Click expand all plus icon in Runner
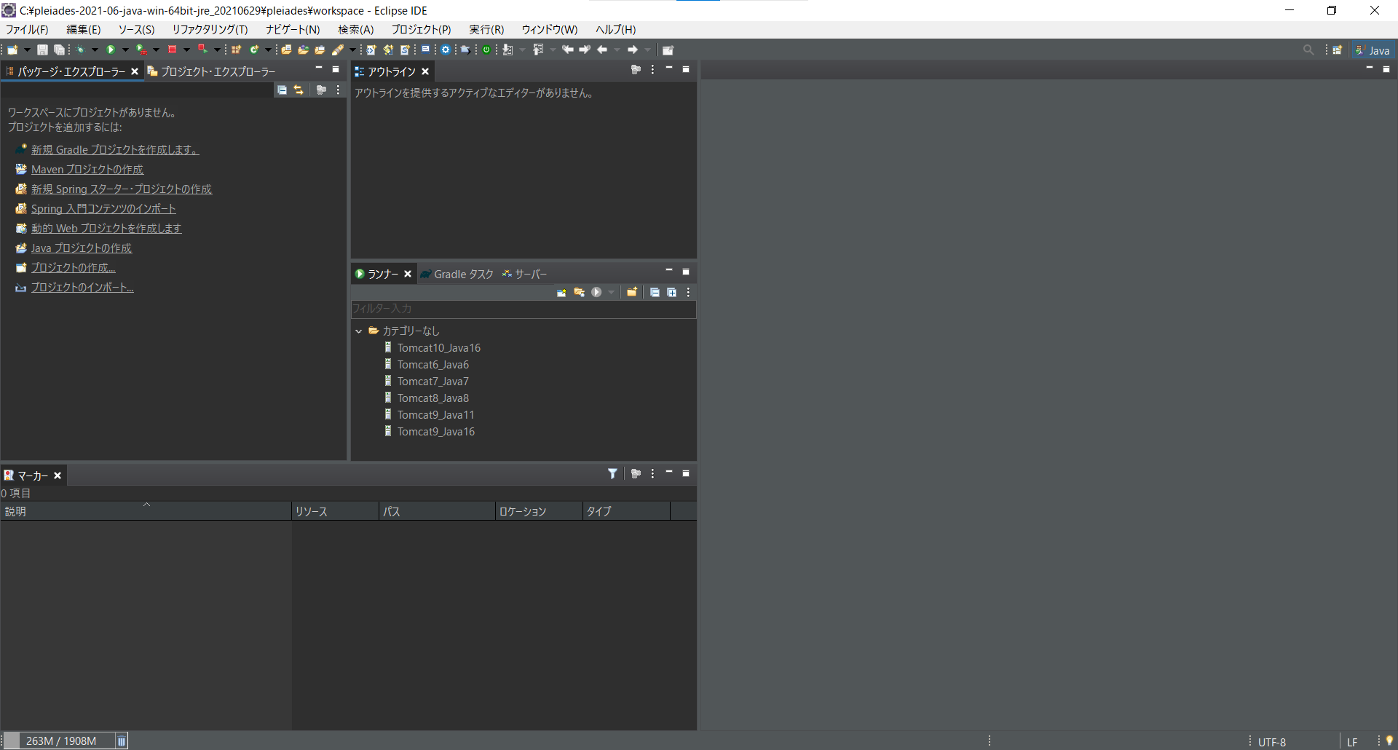1398x750 pixels. click(671, 292)
